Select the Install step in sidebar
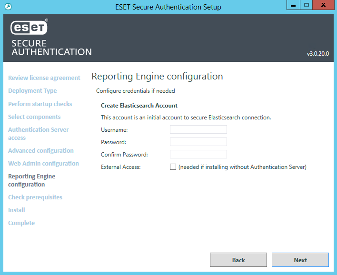The image size is (337, 275). [17, 210]
